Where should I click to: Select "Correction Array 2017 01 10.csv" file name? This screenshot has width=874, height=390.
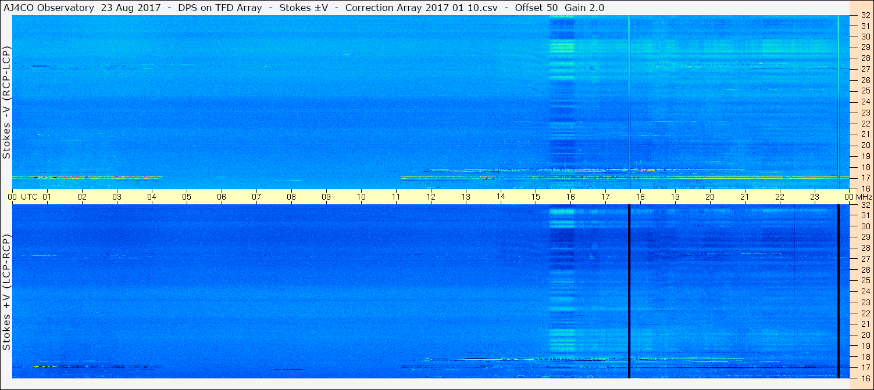pyautogui.click(x=422, y=8)
